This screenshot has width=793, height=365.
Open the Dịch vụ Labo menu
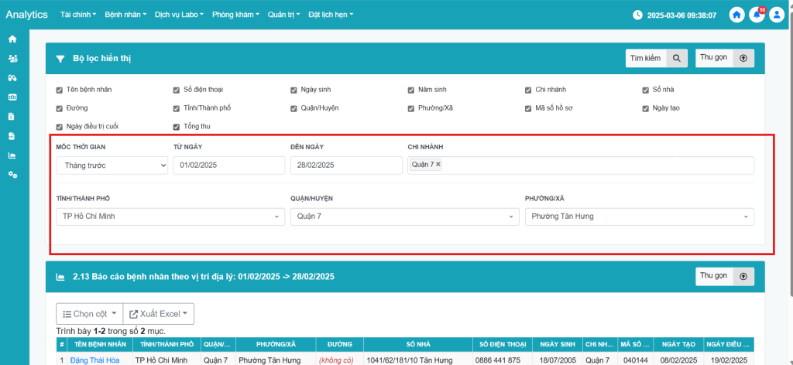(180, 15)
